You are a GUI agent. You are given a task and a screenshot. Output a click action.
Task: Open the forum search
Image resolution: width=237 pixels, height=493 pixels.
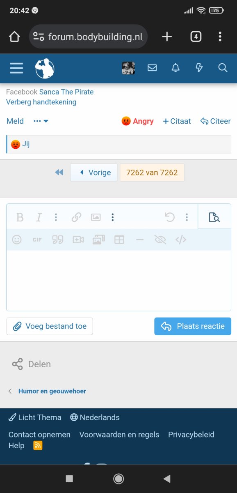click(223, 68)
